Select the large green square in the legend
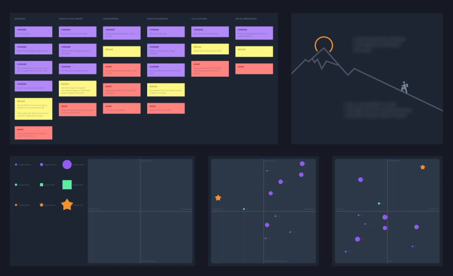Image resolution: width=453 pixels, height=276 pixels. coord(67,185)
